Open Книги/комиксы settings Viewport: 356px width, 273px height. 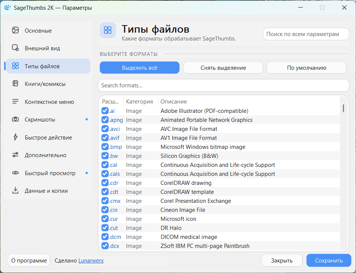(x=48, y=84)
